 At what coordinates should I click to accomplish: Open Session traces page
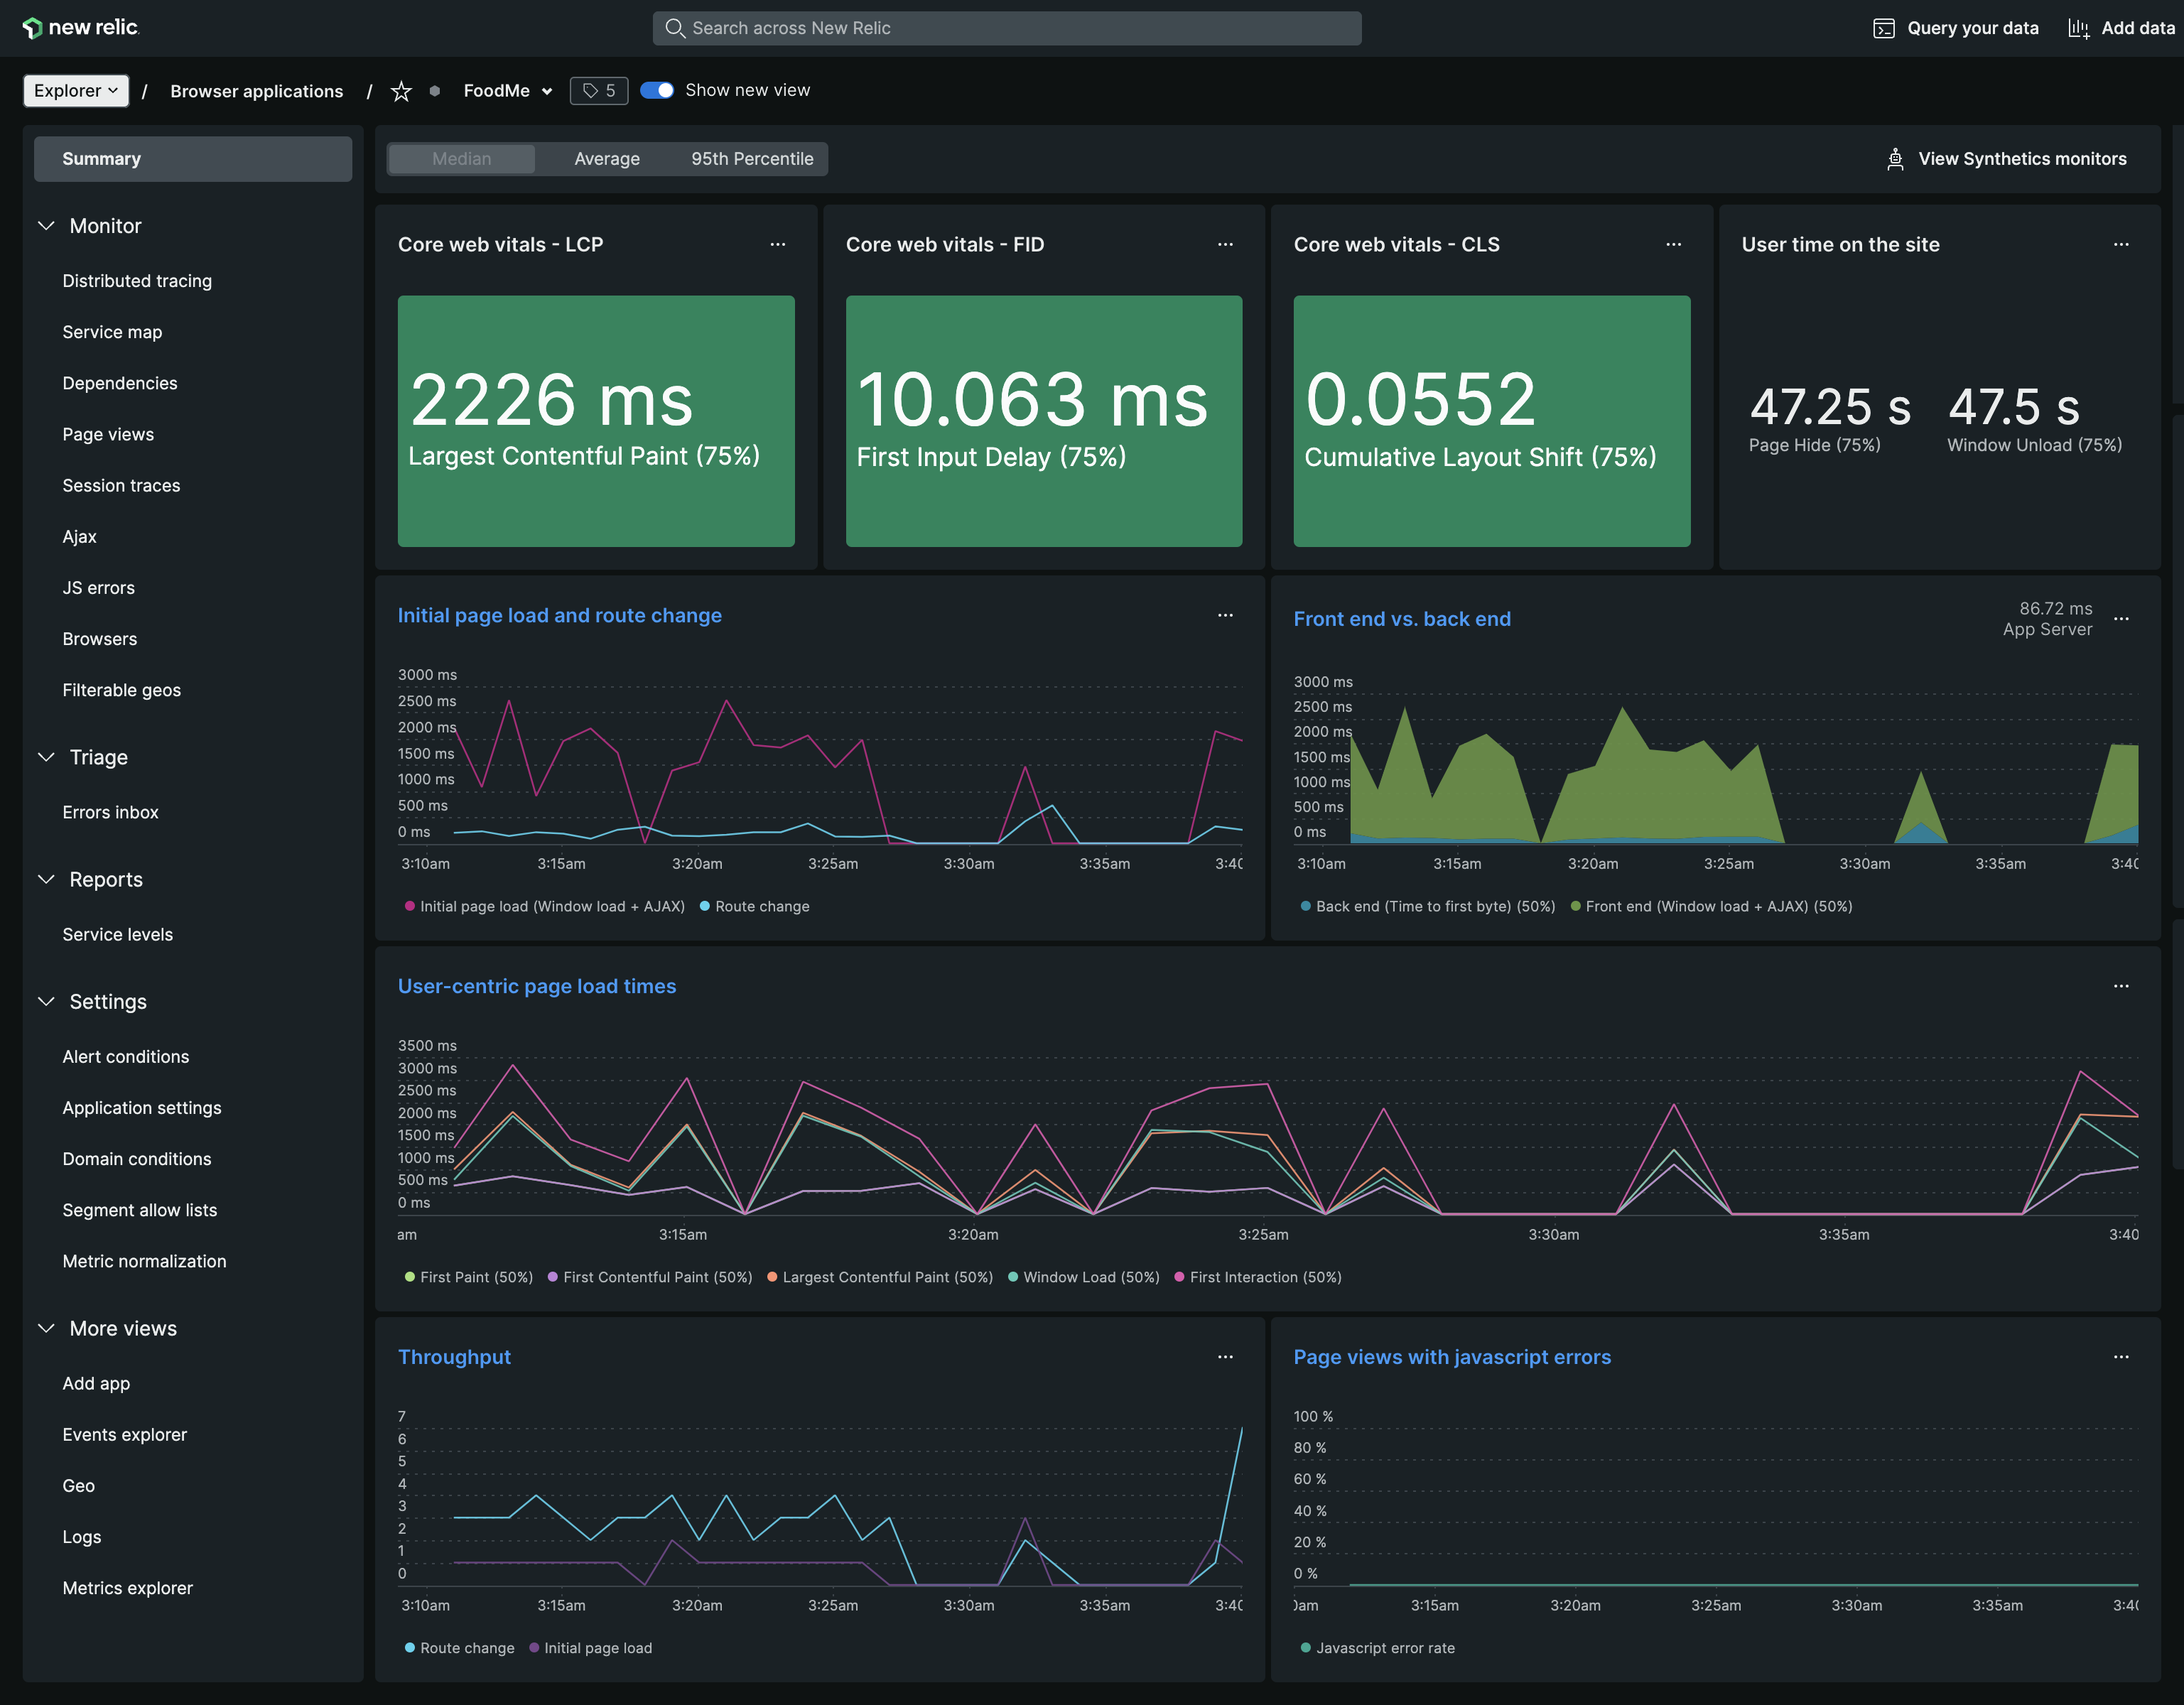pyautogui.click(x=121, y=486)
